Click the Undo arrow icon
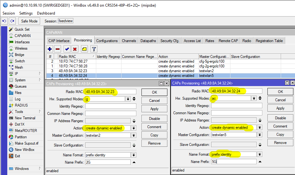 4,21
